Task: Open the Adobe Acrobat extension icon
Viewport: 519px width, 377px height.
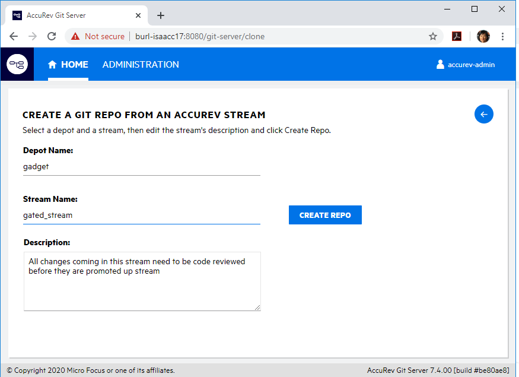Action: [x=457, y=36]
